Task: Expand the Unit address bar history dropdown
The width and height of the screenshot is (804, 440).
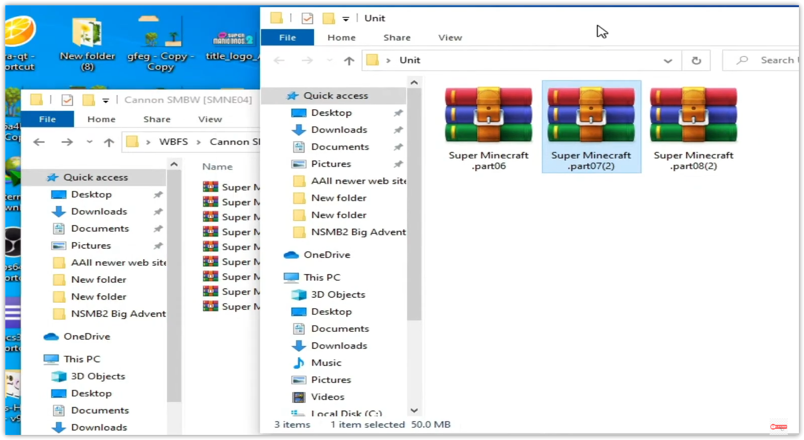Action: (668, 61)
